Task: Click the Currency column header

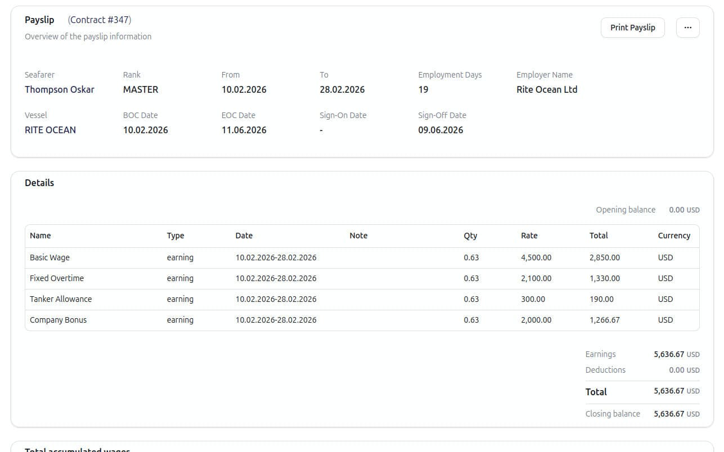Action: tap(674, 236)
